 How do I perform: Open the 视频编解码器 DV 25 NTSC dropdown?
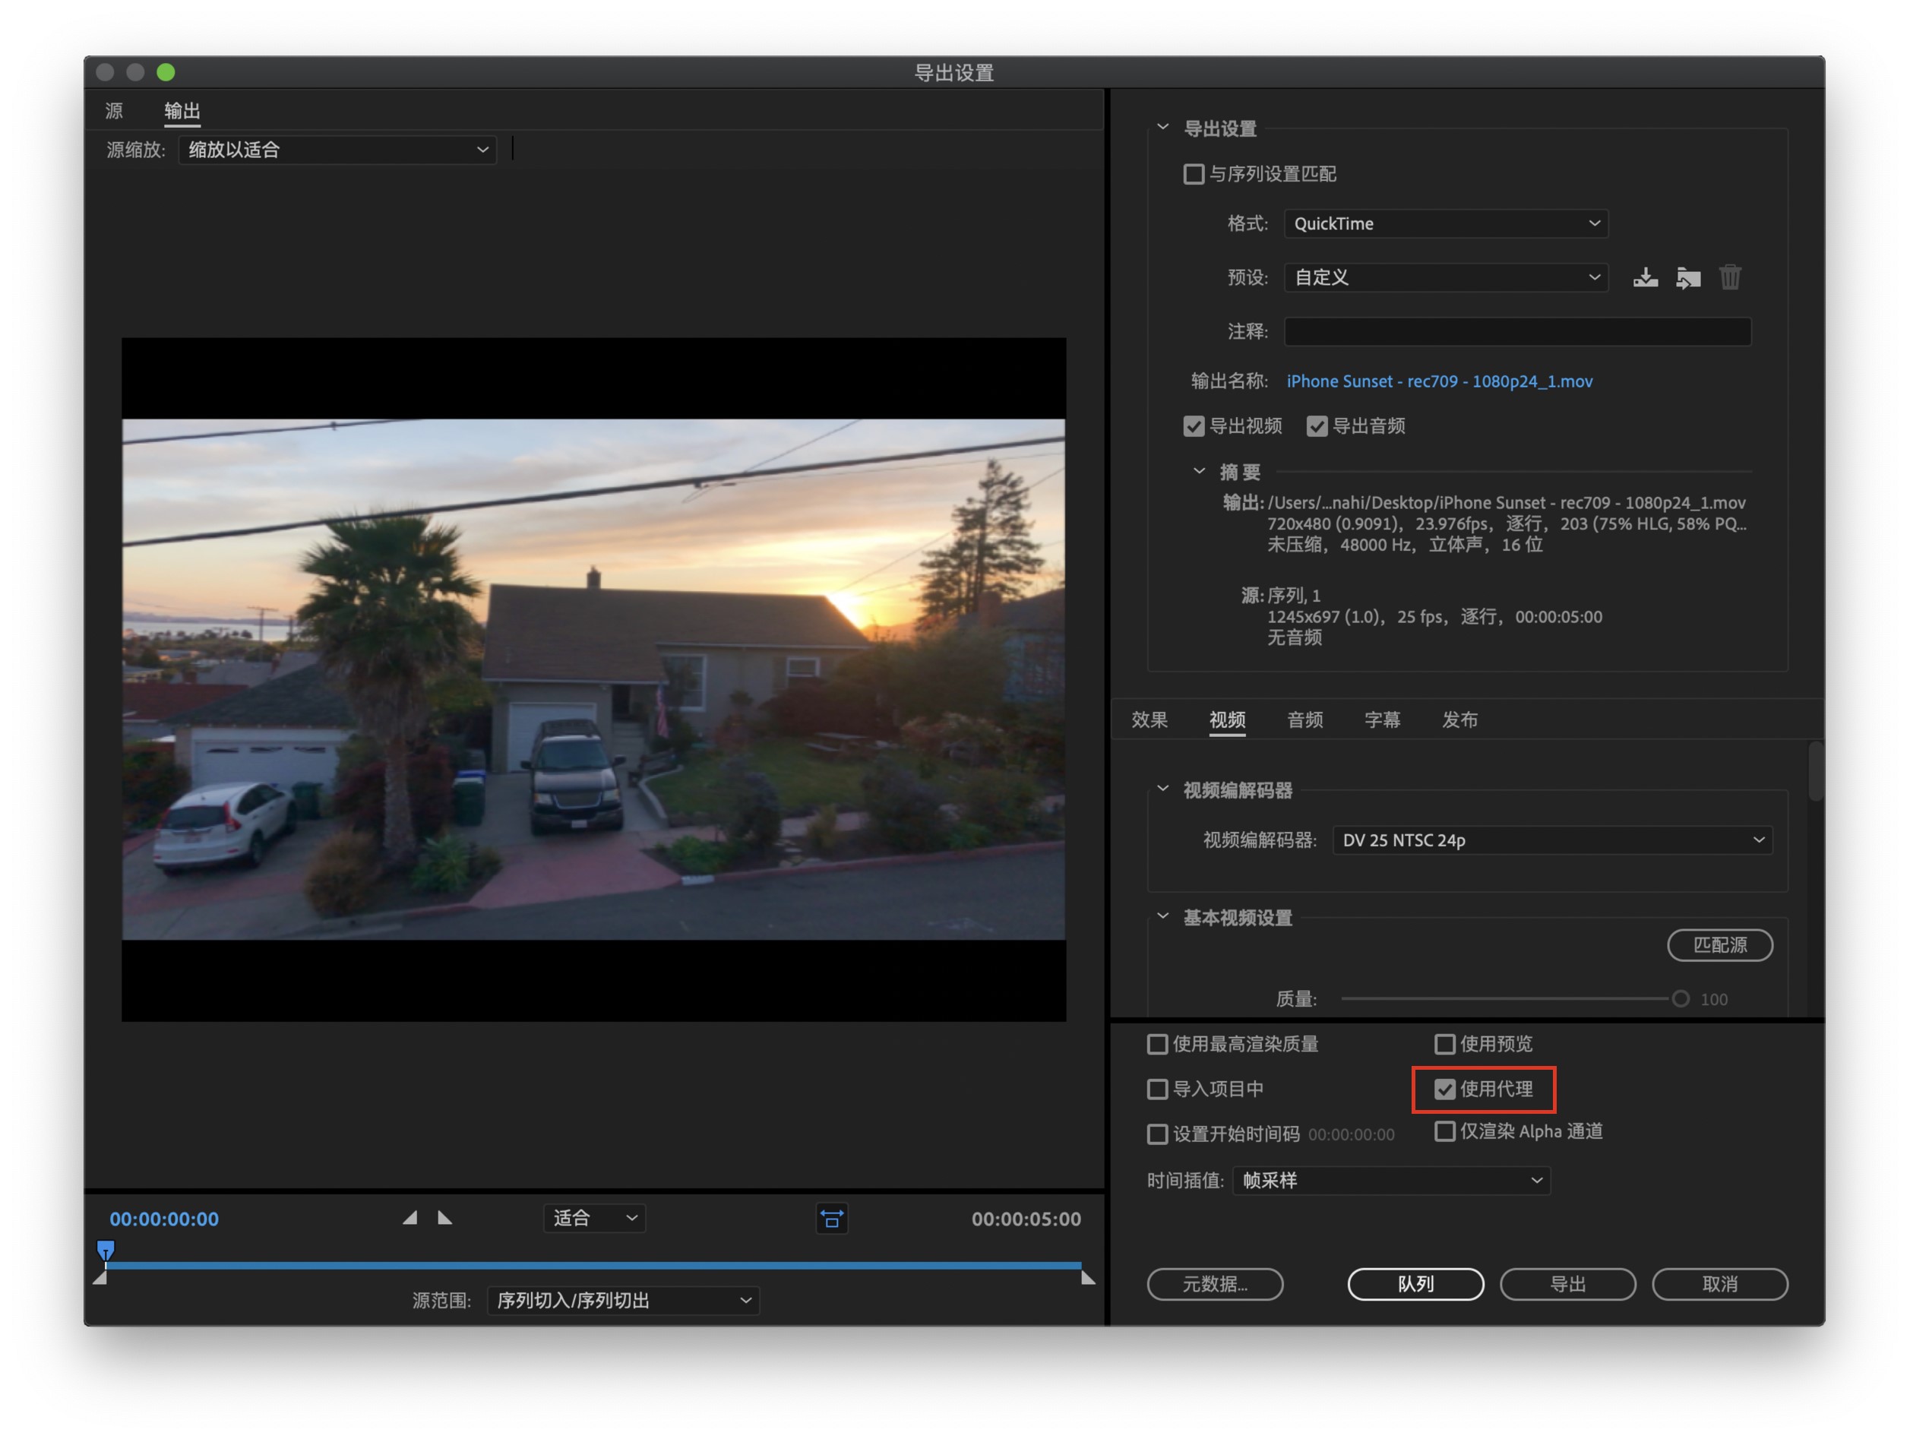pos(1551,840)
